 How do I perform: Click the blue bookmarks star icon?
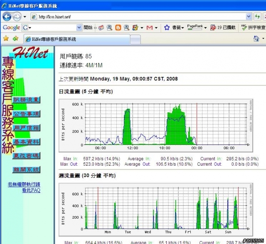(167, 27)
